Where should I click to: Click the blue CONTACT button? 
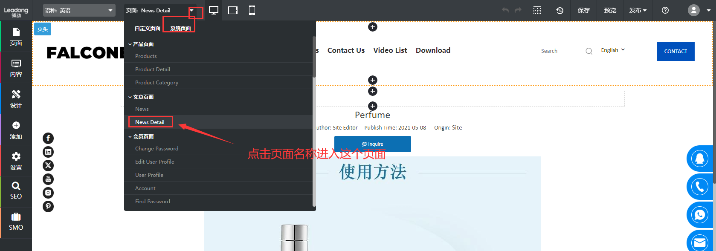pyautogui.click(x=675, y=52)
